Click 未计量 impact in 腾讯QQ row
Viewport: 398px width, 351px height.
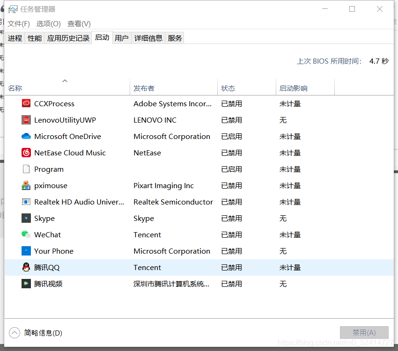290,267
